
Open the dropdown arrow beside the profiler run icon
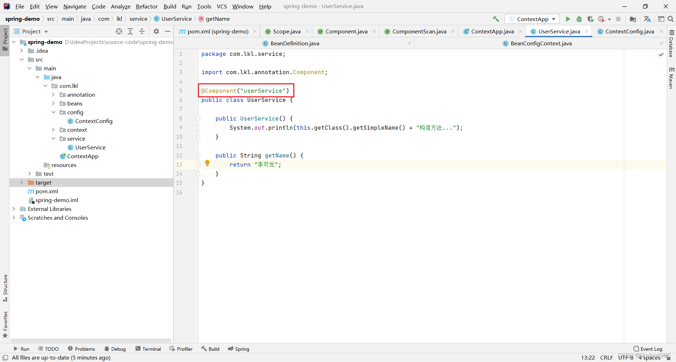point(609,19)
